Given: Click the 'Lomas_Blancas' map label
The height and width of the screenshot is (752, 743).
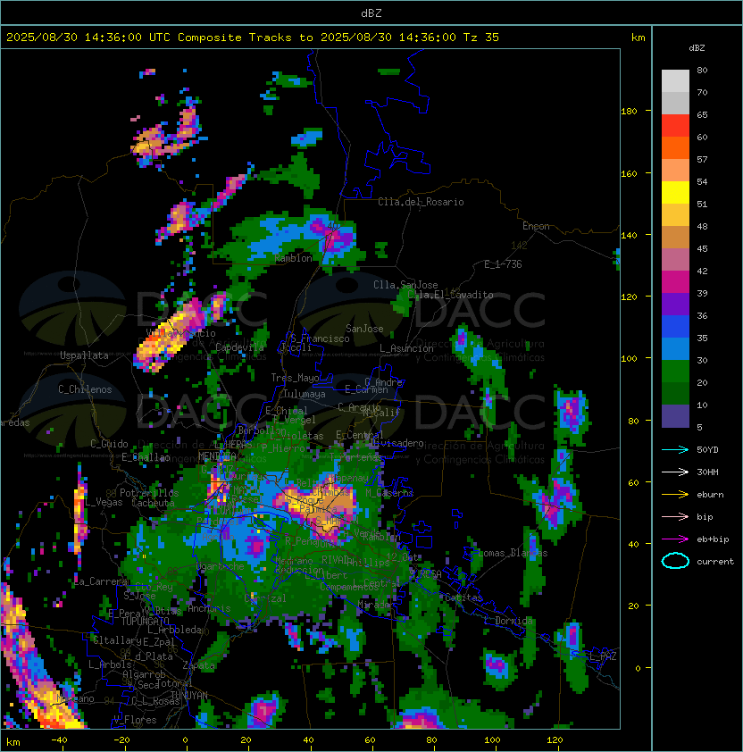Looking at the screenshot, I should (513, 553).
